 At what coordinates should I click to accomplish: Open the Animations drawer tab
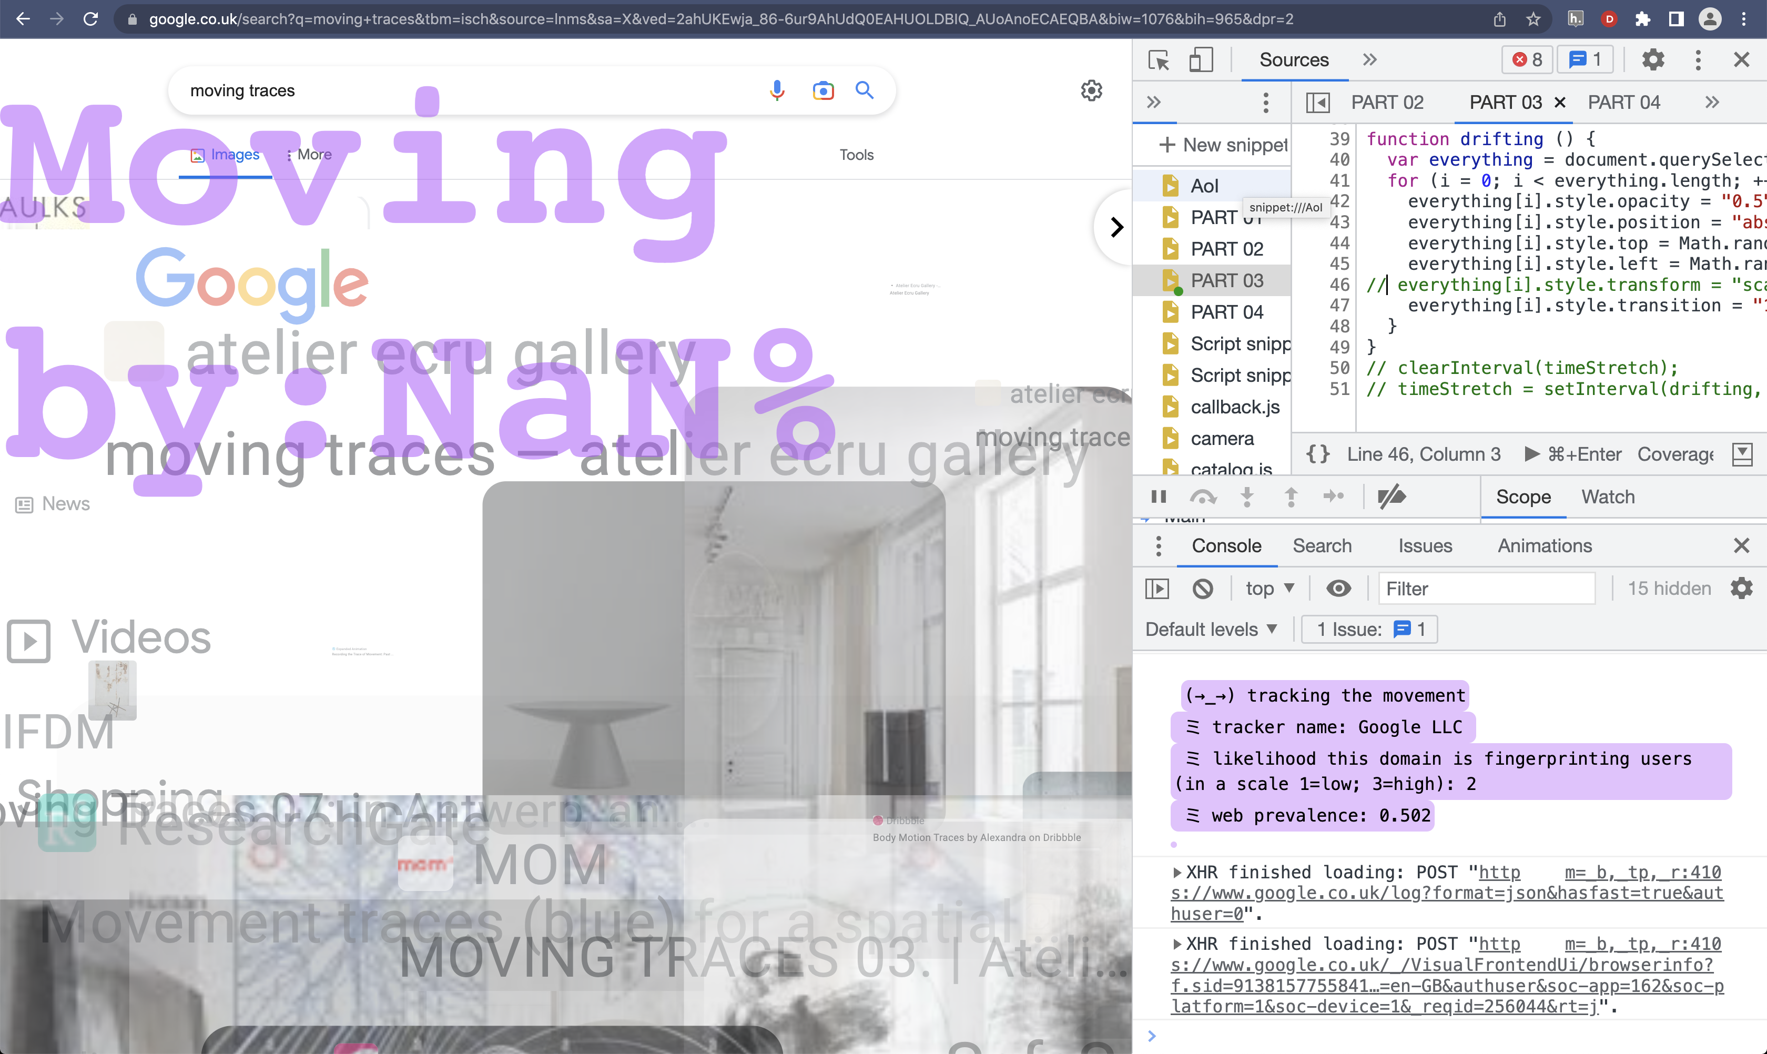[x=1544, y=545]
